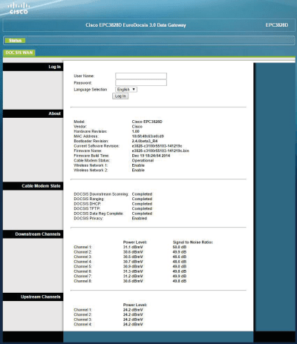The height and width of the screenshot is (344, 297).
Task: Click the Downstream Channel 1 signal to noise value
Action: (x=180, y=247)
